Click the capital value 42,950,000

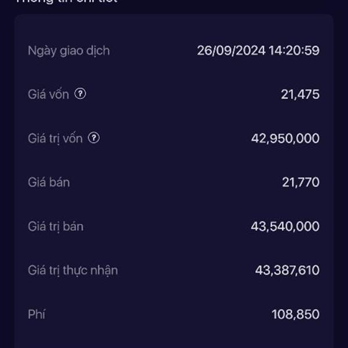coord(285,138)
